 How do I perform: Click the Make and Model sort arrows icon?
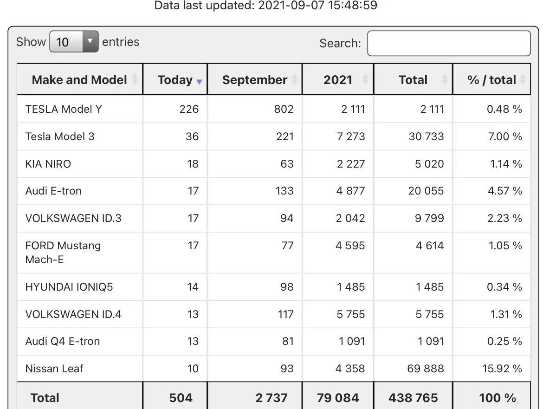pyautogui.click(x=135, y=79)
